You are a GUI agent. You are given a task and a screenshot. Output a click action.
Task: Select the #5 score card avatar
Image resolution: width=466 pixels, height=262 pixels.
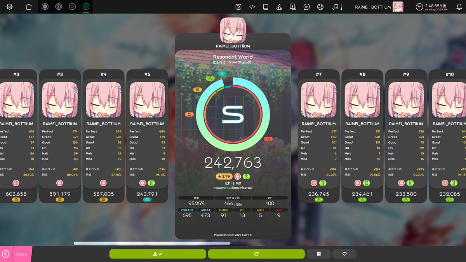click(x=147, y=100)
